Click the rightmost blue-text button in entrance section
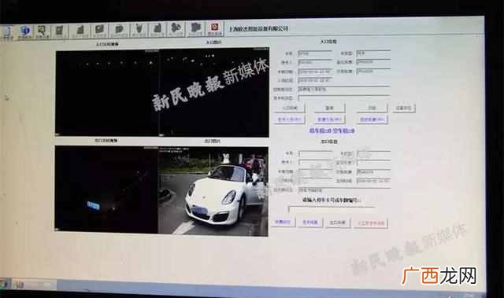The width and height of the screenshot is (504, 298). 372,120
